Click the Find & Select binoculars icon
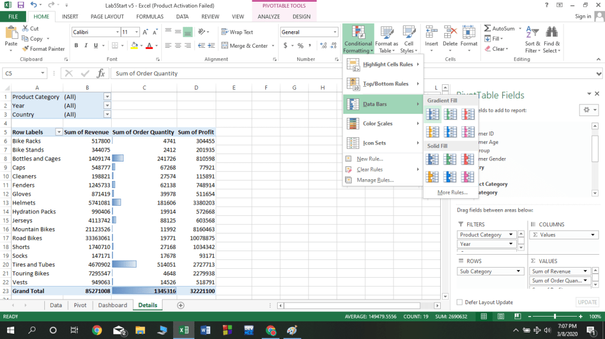 pyautogui.click(x=552, y=32)
